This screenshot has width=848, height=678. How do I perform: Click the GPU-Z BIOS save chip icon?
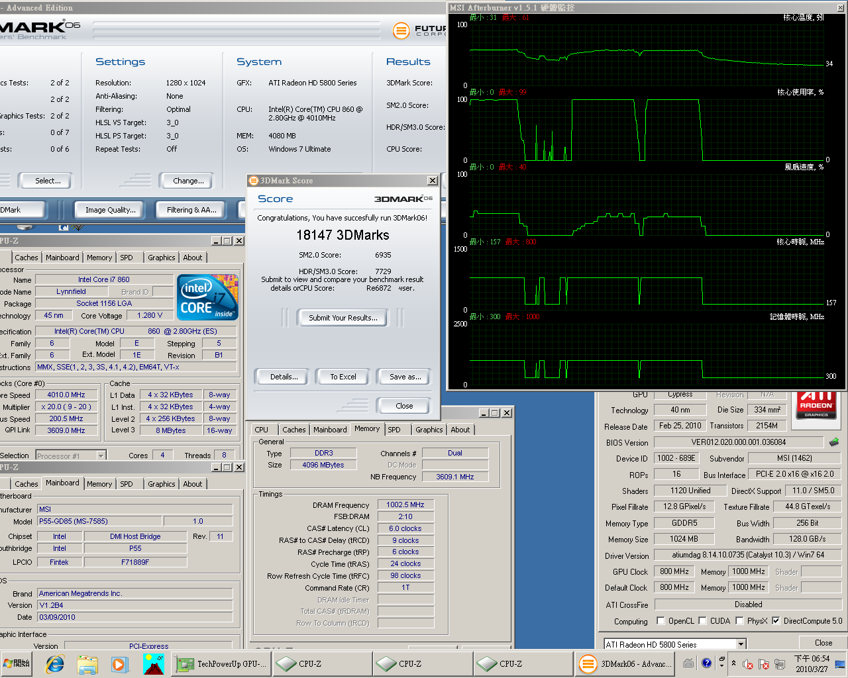pyautogui.click(x=834, y=442)
